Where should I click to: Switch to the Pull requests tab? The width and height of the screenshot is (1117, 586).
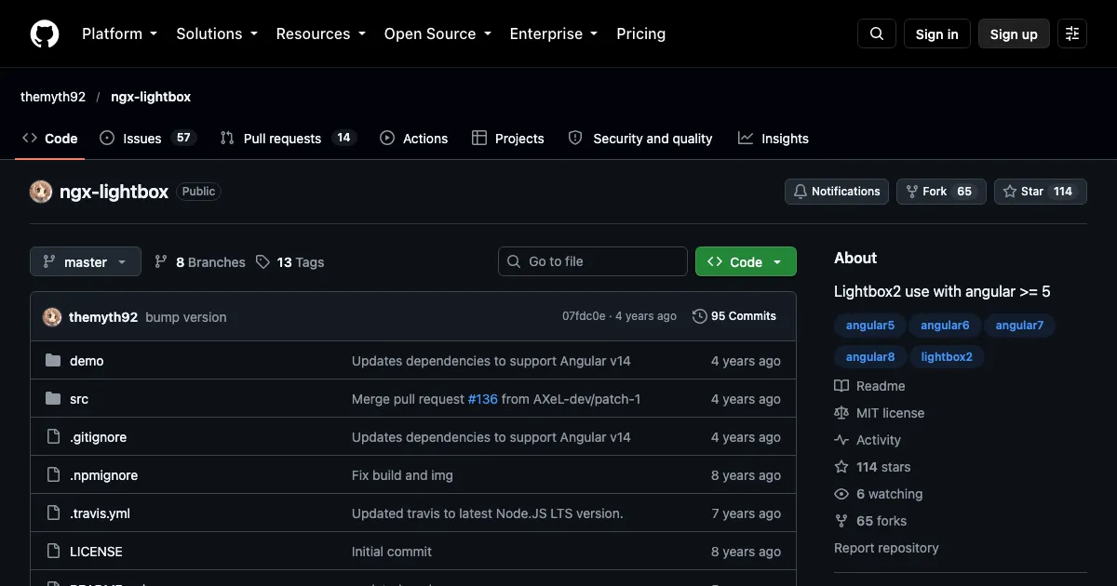287,139
